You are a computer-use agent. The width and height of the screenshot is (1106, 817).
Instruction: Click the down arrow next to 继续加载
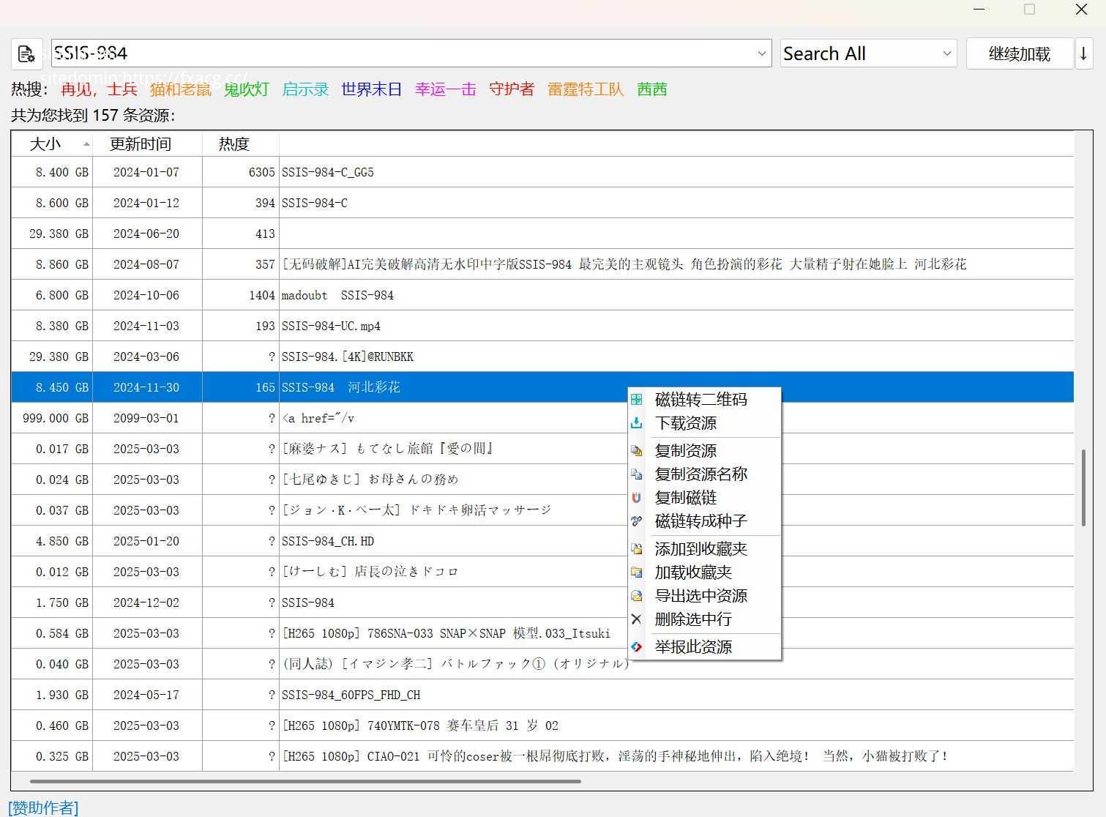1084,53
